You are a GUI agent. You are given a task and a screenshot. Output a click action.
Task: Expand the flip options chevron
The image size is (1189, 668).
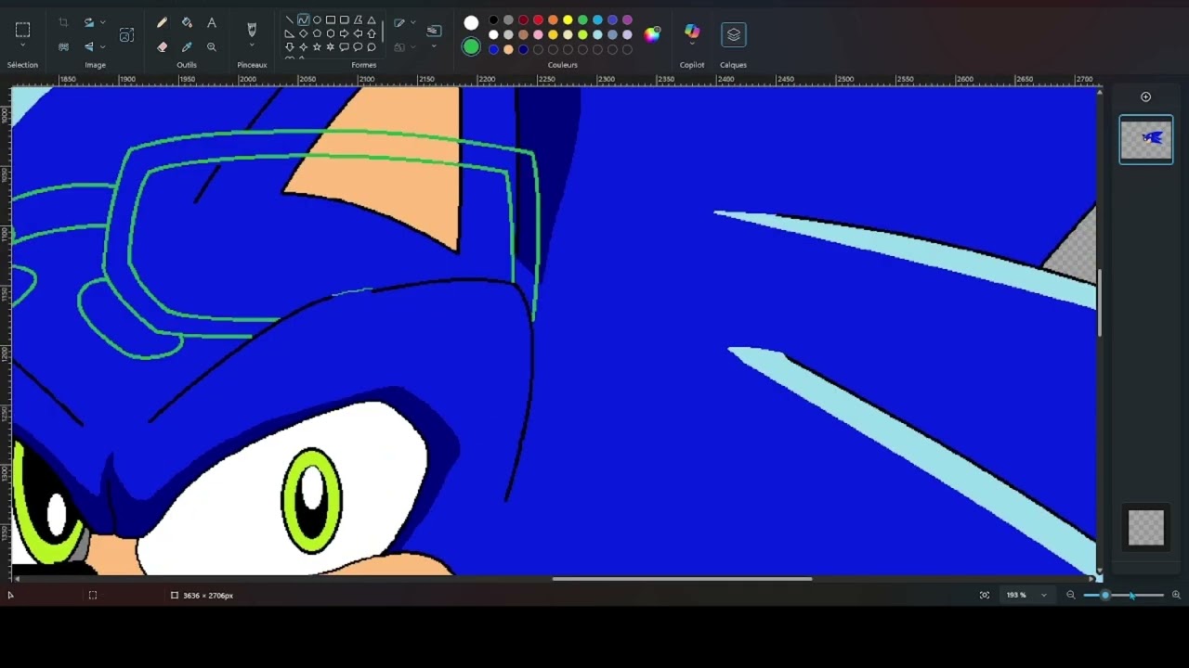[102, 46]
